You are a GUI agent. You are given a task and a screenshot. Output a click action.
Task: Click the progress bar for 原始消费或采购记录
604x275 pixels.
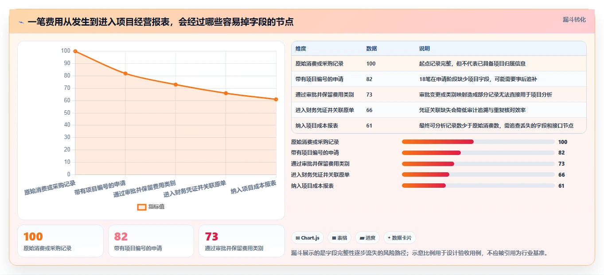click(478, 142)
